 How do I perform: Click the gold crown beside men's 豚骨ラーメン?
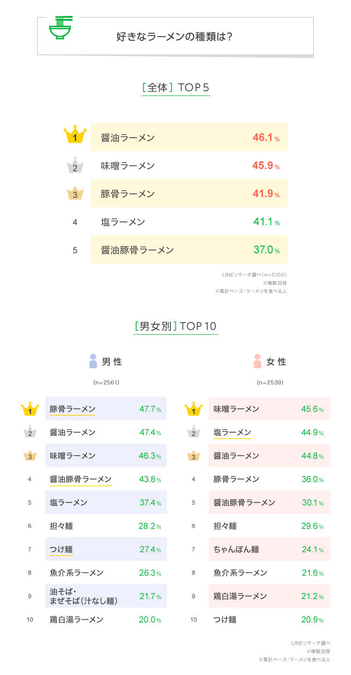point(30,409)
